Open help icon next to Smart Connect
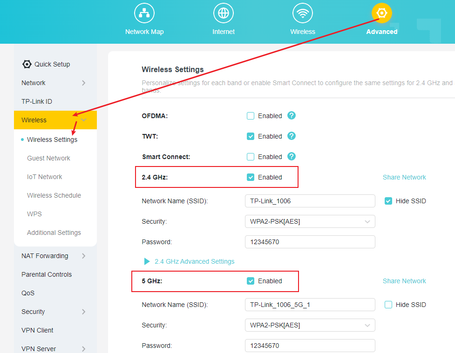The height and width of the screenshot is (353, 455). (x=292, y=157)
